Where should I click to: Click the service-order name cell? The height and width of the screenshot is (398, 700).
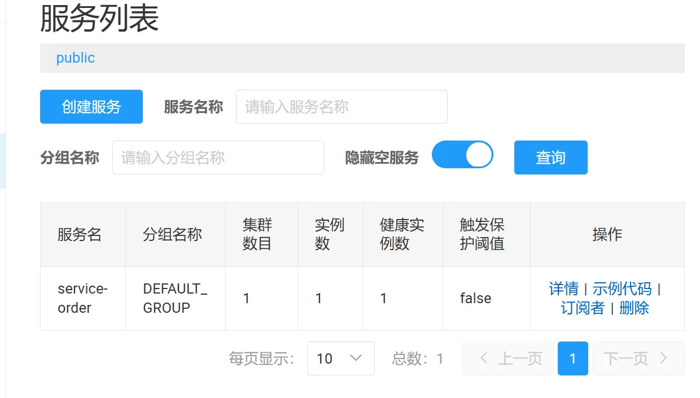pos(82,298)
